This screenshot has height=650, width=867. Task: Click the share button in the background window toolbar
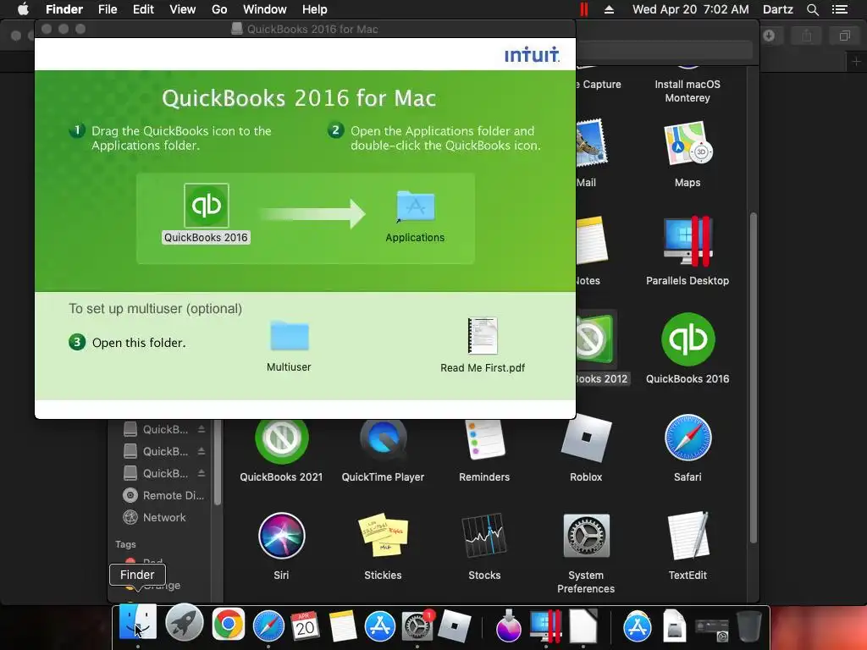tap(807, 36)
